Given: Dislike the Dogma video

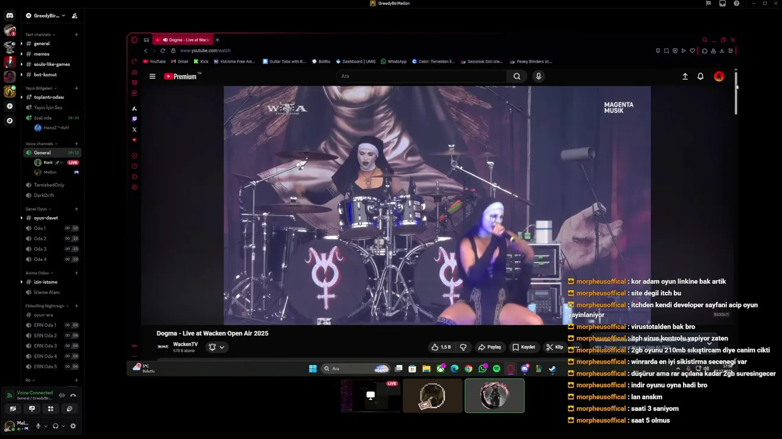Looking at the screenshot, I should [463, 347].
